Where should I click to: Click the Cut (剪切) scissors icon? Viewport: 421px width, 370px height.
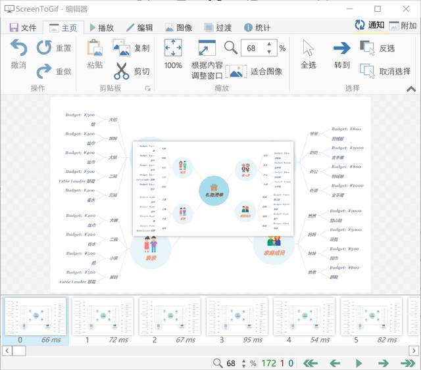click(122, 71)
